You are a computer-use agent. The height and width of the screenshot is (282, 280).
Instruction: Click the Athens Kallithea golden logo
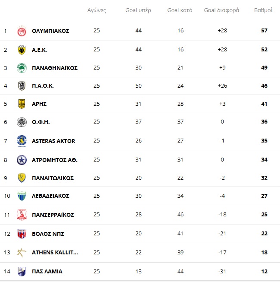[22, 253]
